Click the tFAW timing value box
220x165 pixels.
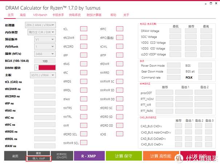[x=84, y=99]
